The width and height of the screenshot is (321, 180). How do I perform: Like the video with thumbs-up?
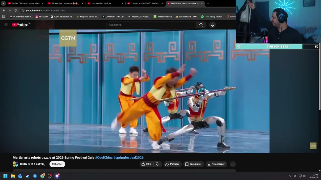146,164
